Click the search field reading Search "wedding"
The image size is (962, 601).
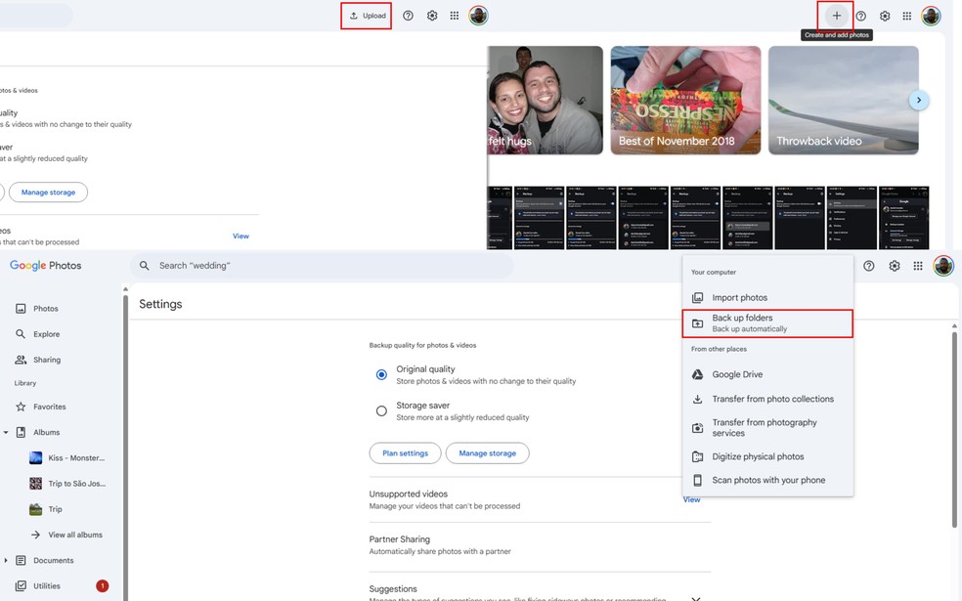(322, 266)
